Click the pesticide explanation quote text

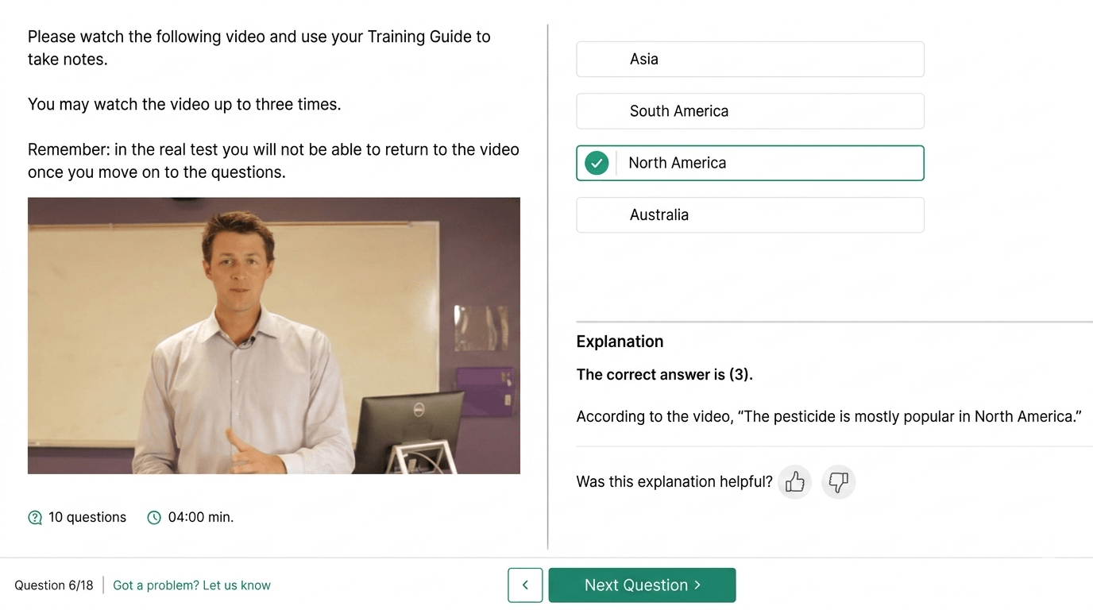(828, 416)
